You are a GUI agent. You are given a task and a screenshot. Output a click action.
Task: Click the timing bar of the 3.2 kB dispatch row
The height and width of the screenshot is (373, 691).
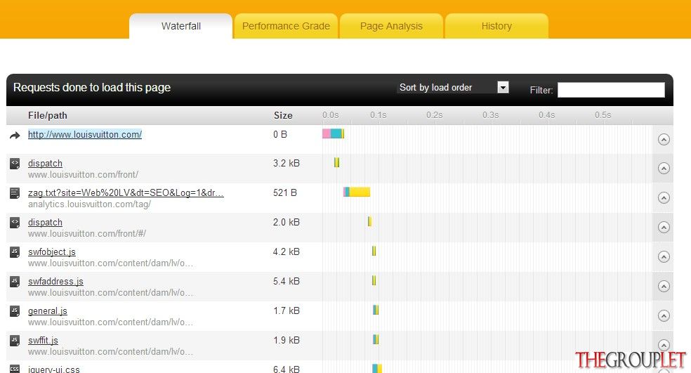point(336,163)
